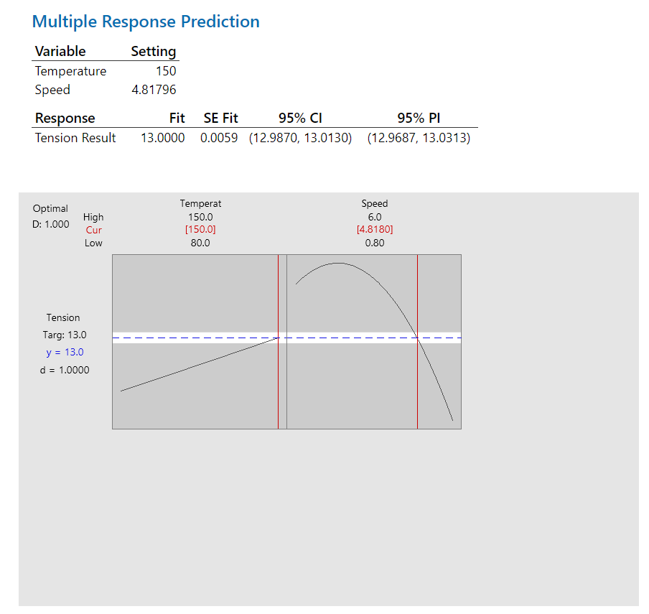Click the Temperature Low value 80.0
The image size is (649, 614).
pyautogui.click(x=200, y=243)
